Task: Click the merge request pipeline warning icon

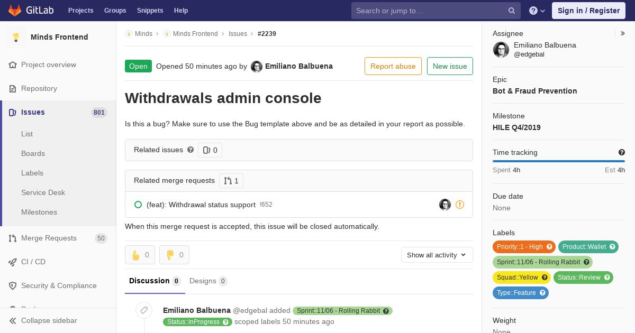Action: [x=460, y=205]
